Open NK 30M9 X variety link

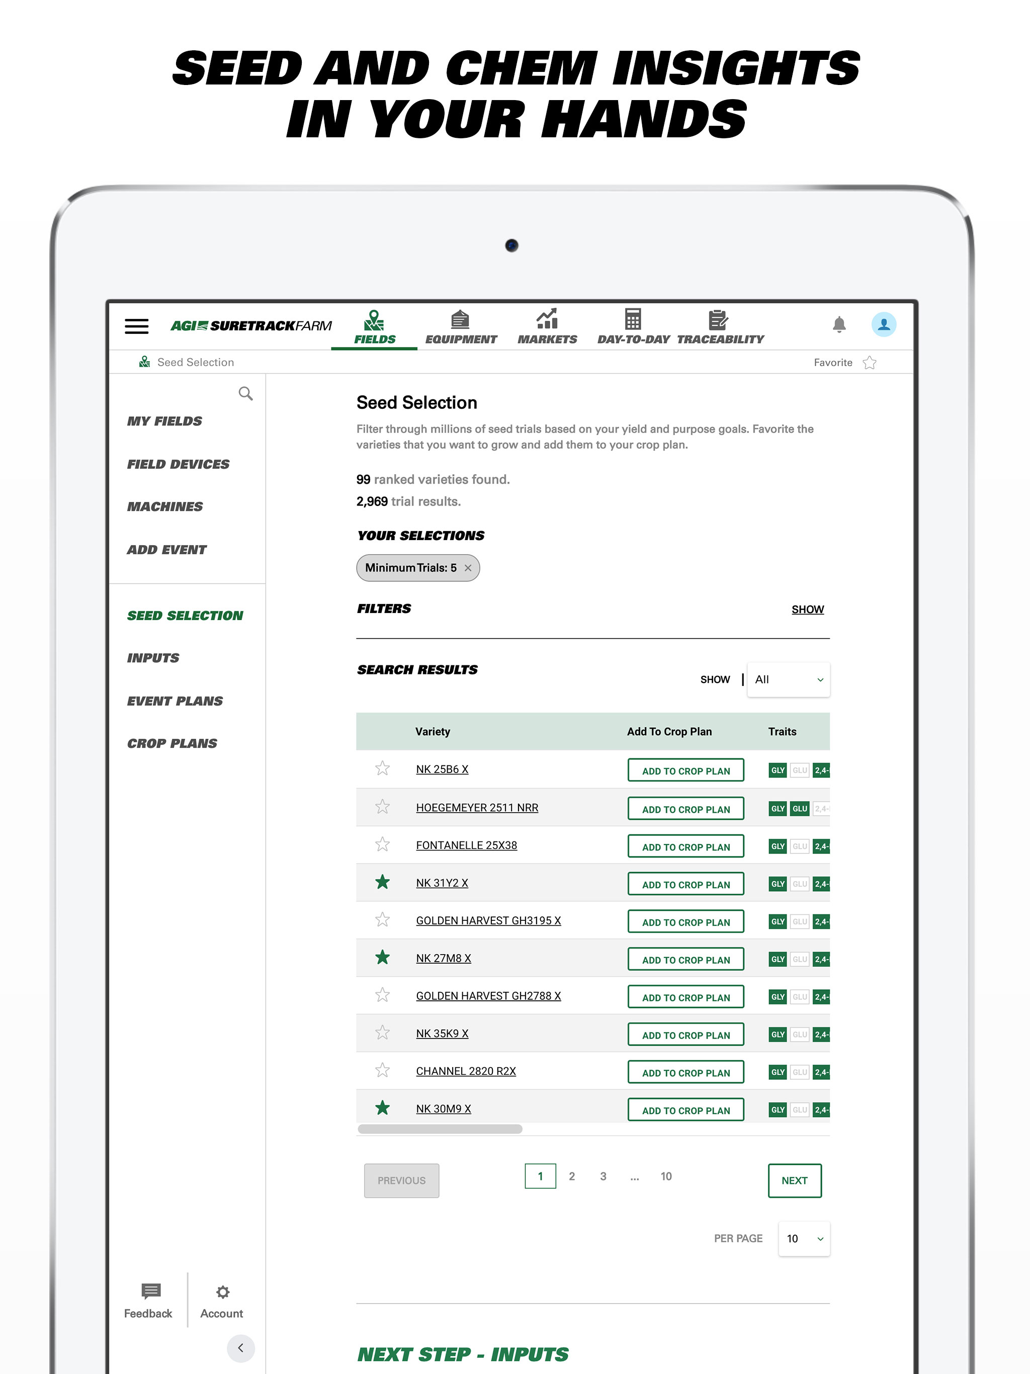[x=444, y=1109]
